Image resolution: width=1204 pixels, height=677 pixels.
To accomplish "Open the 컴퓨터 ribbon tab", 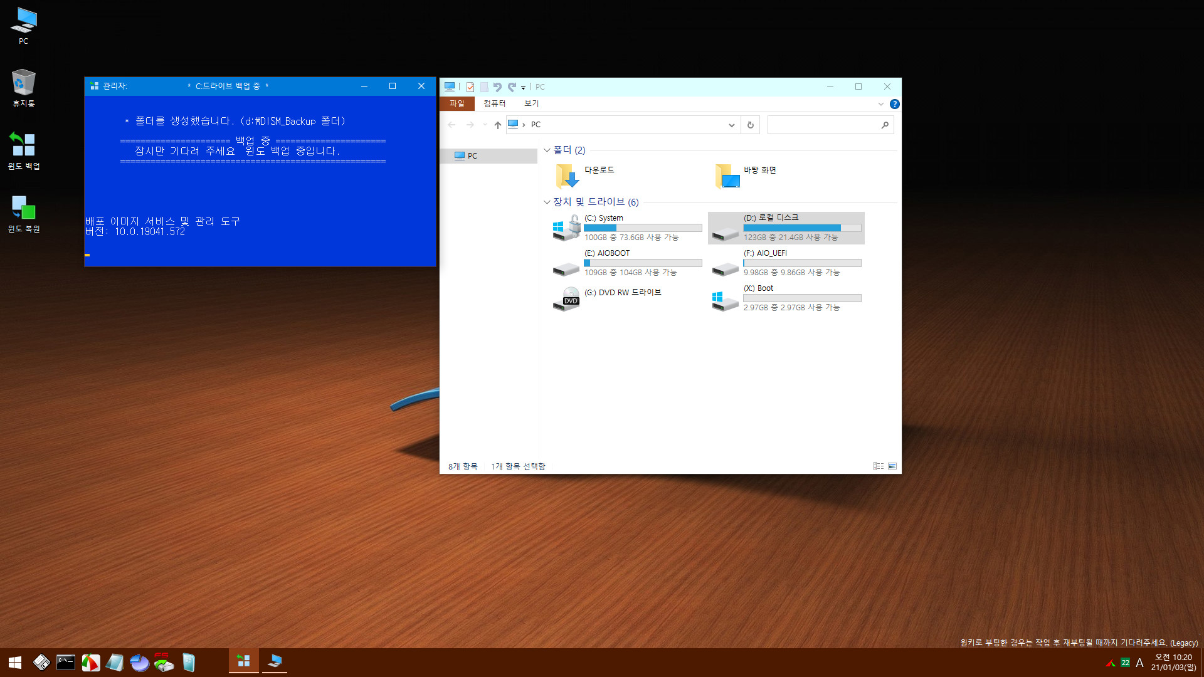I will [x=494, y=103].
